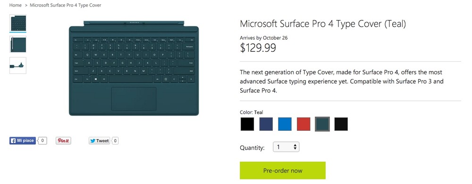This screenshot has width=472, height=184.
Task: Choose the first black color swatch
Action: (247, 124)
